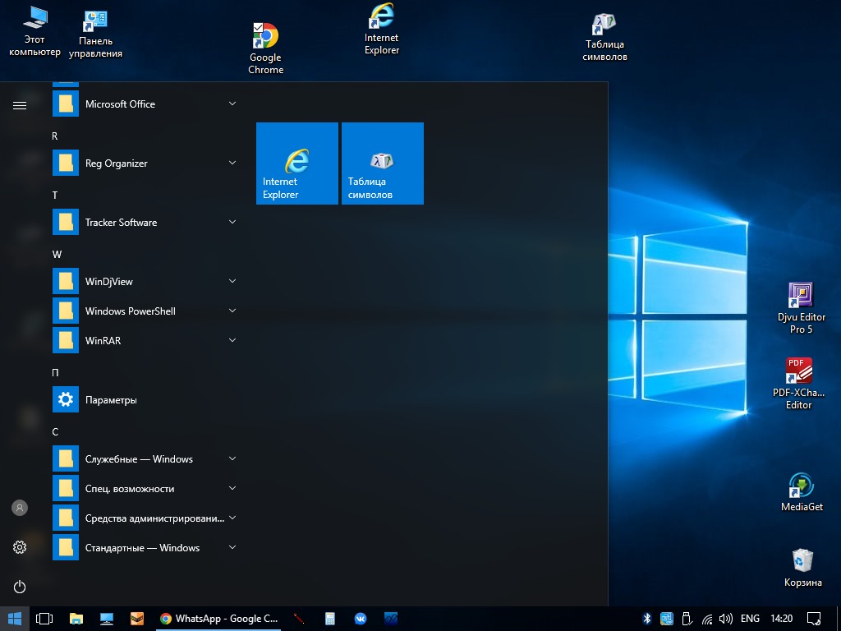Select Средства администрирования folder entry
Viewport: 841px width, 631px height.
click(146, 518)
